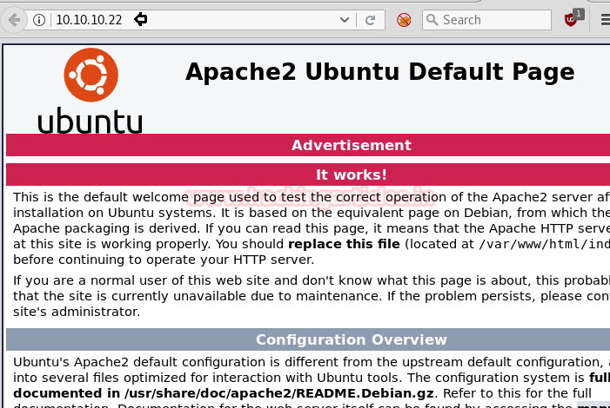The height and width of the screenshot is (408, 610).
Task: Click 'before continuing to operate your HTTP server.'
Action: point(164,260)
